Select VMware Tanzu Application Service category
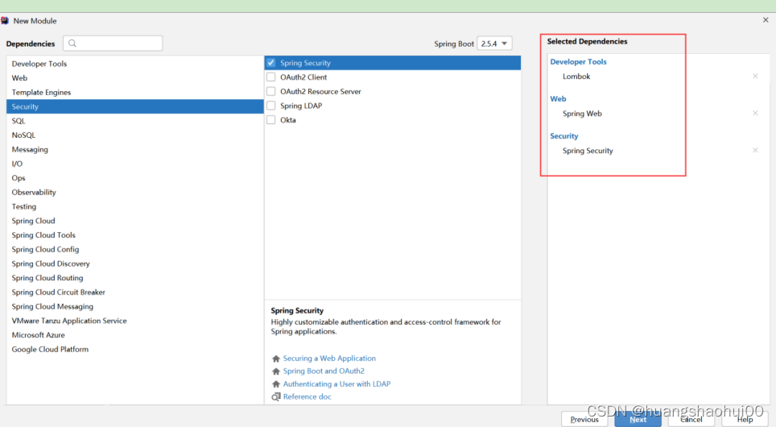The image size is (776, 427). pos(134,321)
